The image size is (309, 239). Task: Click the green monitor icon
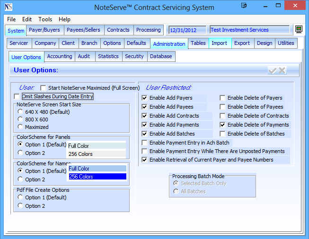(299, 30)
